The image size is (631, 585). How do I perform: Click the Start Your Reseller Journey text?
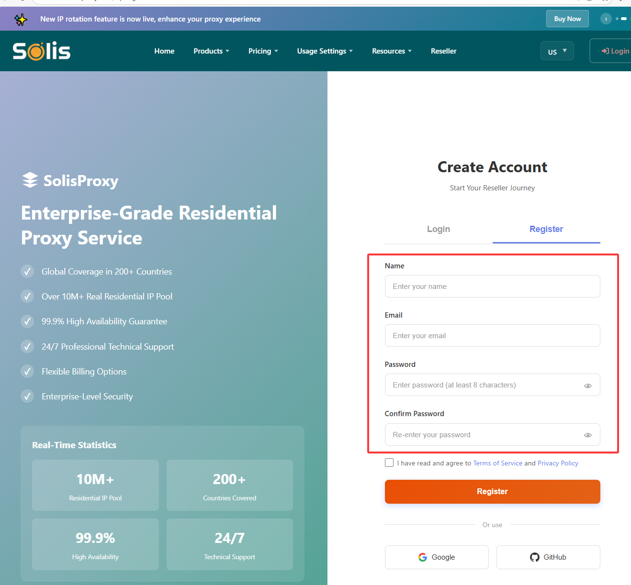tap(492, 188)
